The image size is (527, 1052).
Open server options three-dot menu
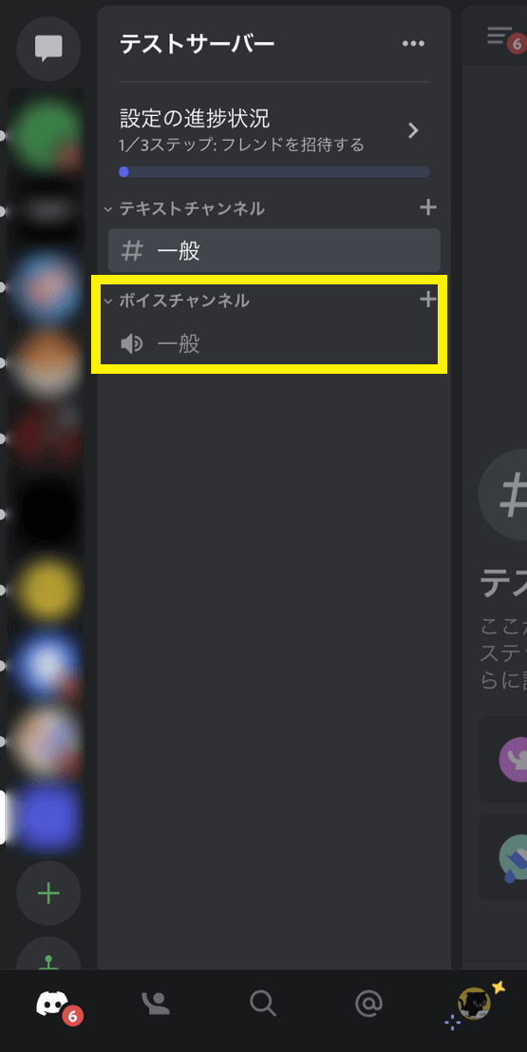413,45
